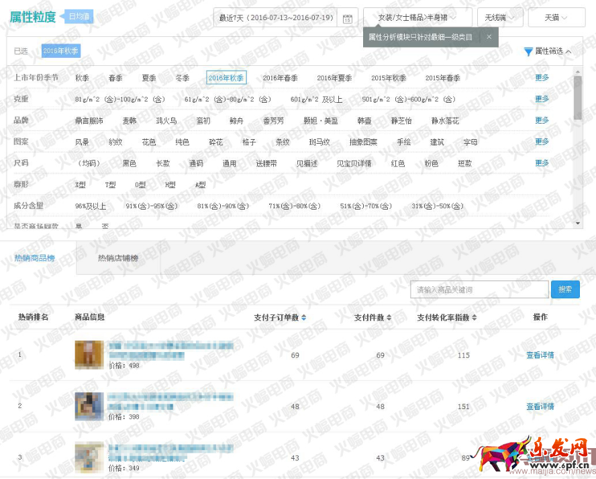Focus the 请输入商品关键词 search field
The image size is (596, 479).
480,290
